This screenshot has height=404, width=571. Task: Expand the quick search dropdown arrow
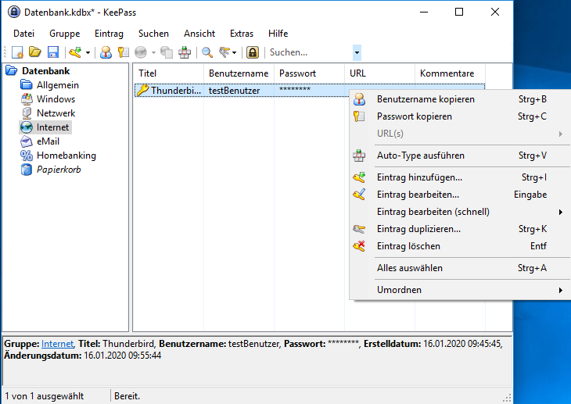point(357,52)
